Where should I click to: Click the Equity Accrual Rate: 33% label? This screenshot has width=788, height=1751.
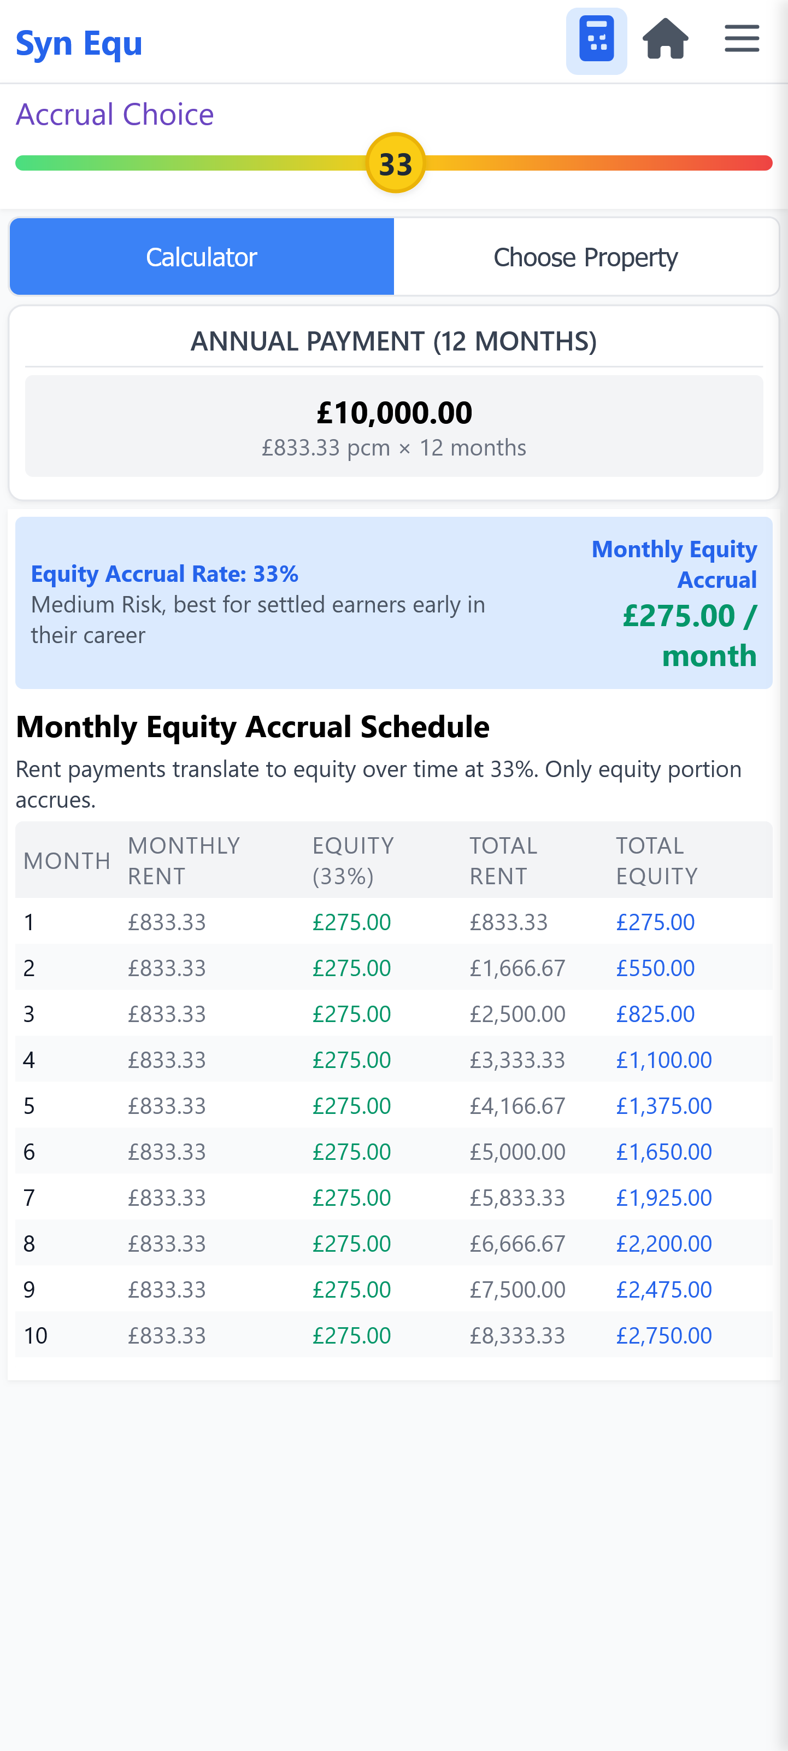164,574
